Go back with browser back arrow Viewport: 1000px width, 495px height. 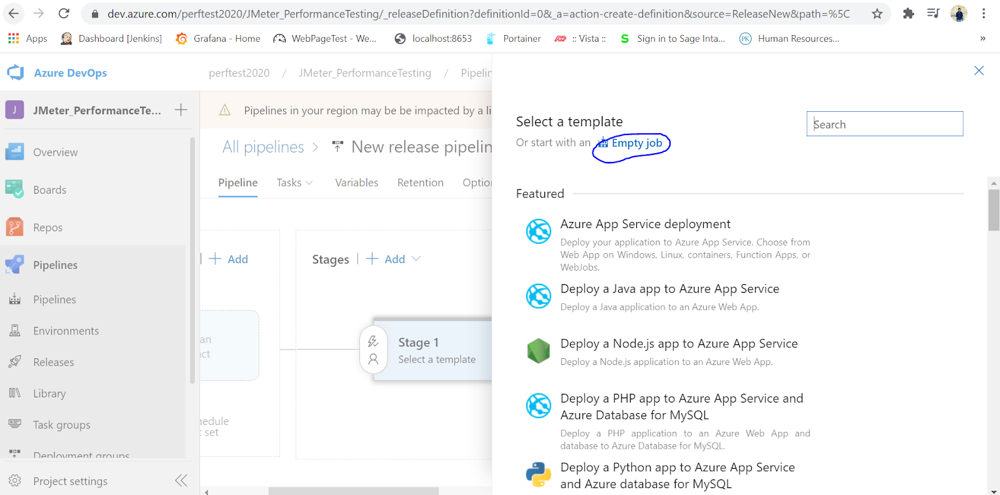[x=14, y=13]
